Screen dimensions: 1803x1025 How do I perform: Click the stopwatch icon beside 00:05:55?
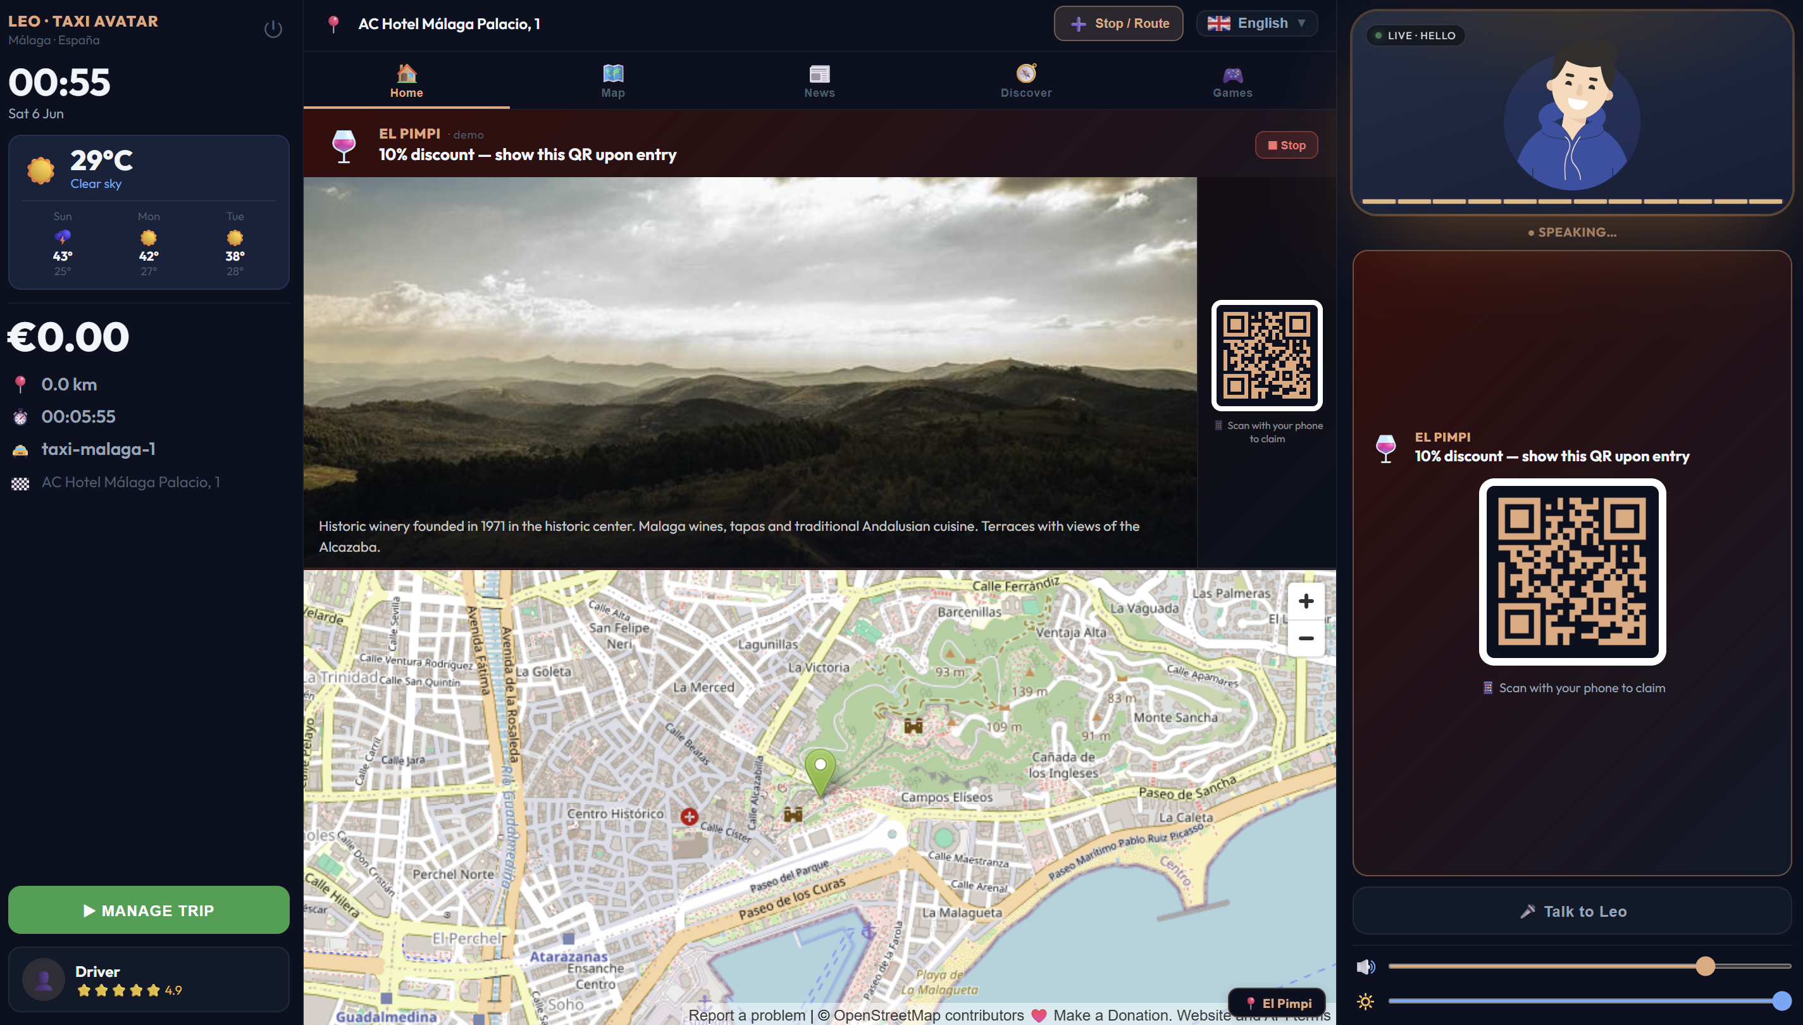pyautogui.click(x=20, y=418)
